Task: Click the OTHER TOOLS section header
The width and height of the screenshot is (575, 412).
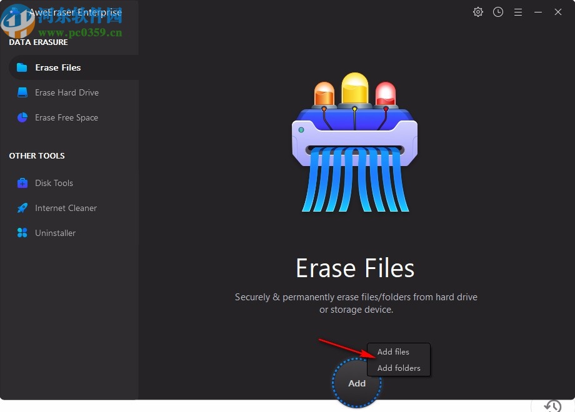Action: (36, 155)
